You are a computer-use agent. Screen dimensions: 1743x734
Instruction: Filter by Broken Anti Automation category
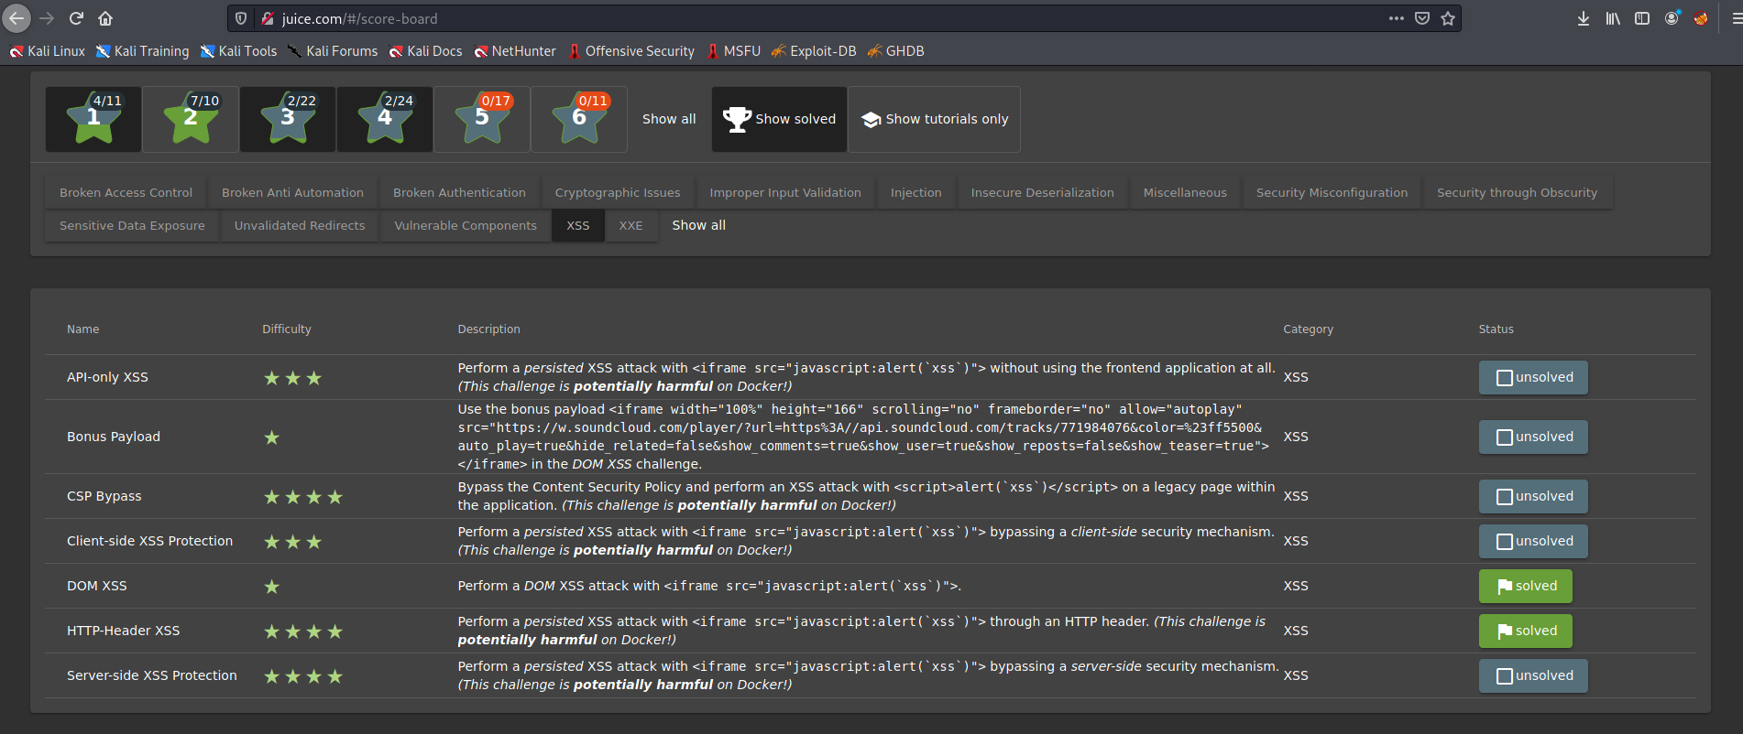(x=293, y=192)
